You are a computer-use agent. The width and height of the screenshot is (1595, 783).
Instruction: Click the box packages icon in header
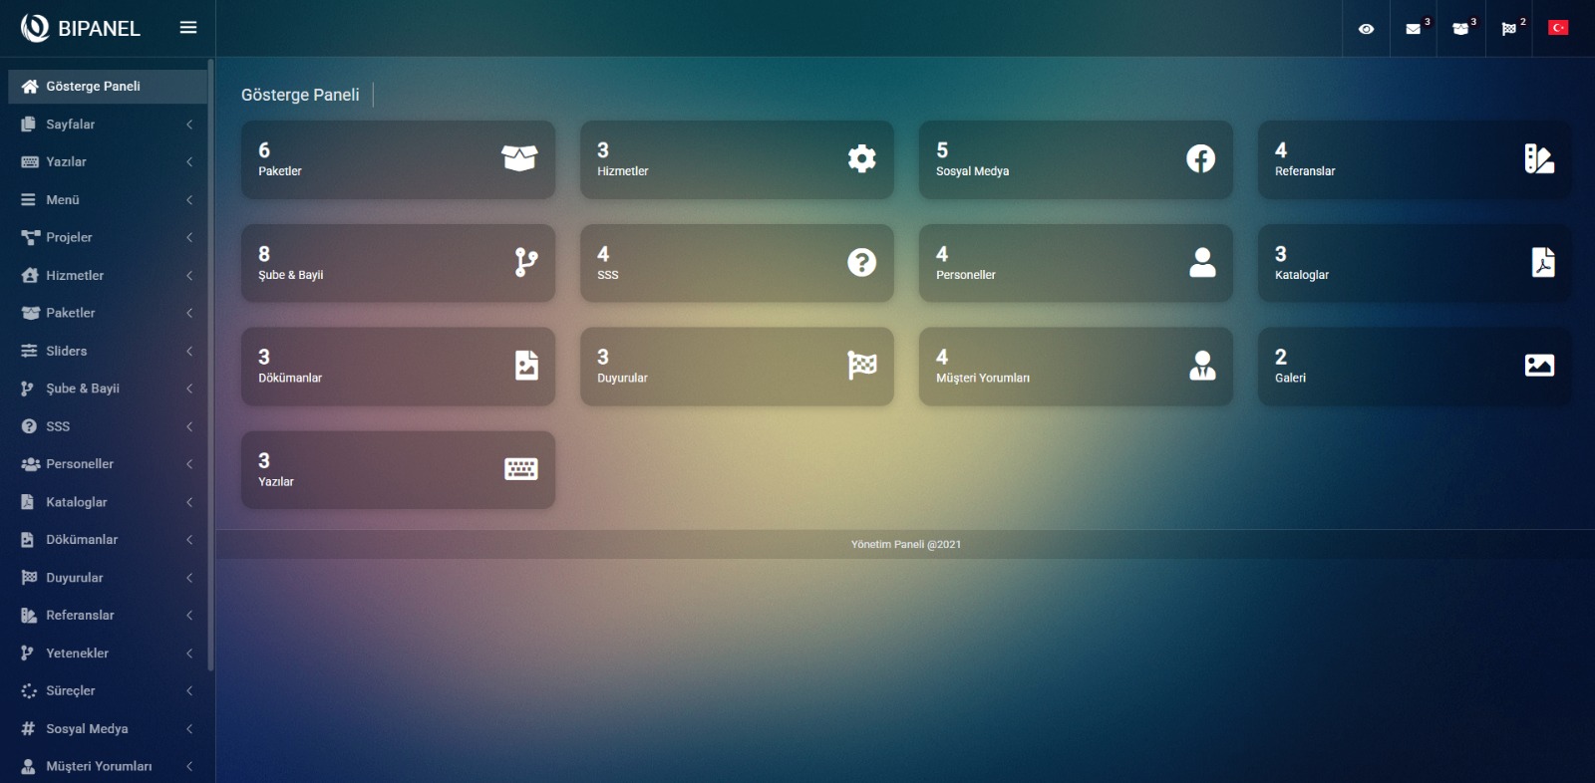pos(1460,29)
